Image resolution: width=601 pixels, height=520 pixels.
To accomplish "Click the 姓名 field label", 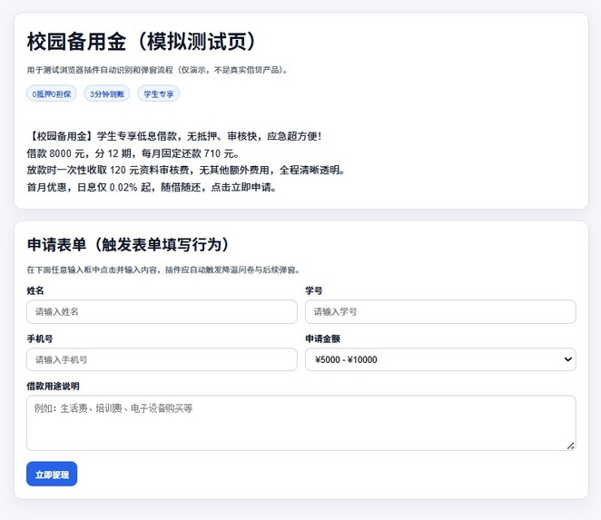I will (x=35, y=290).
